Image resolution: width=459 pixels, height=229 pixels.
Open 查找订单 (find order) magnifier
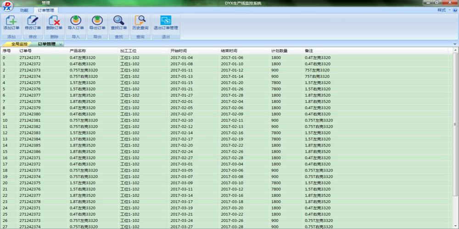click(x=118, y=21)
